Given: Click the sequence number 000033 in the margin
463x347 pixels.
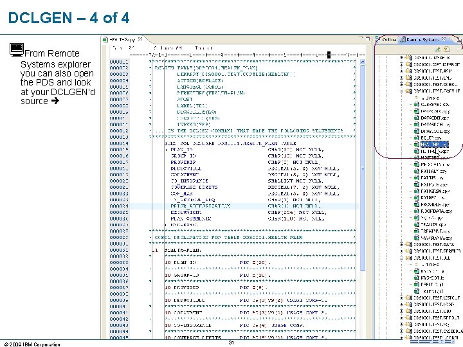Looking at the screenshot, I should click(119, 262).
